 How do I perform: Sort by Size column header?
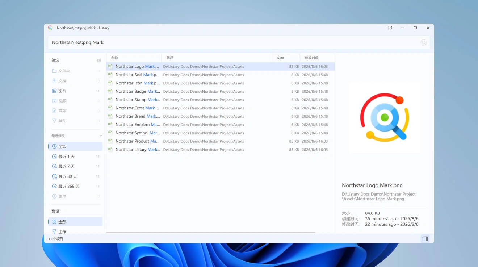pos(286,58)
